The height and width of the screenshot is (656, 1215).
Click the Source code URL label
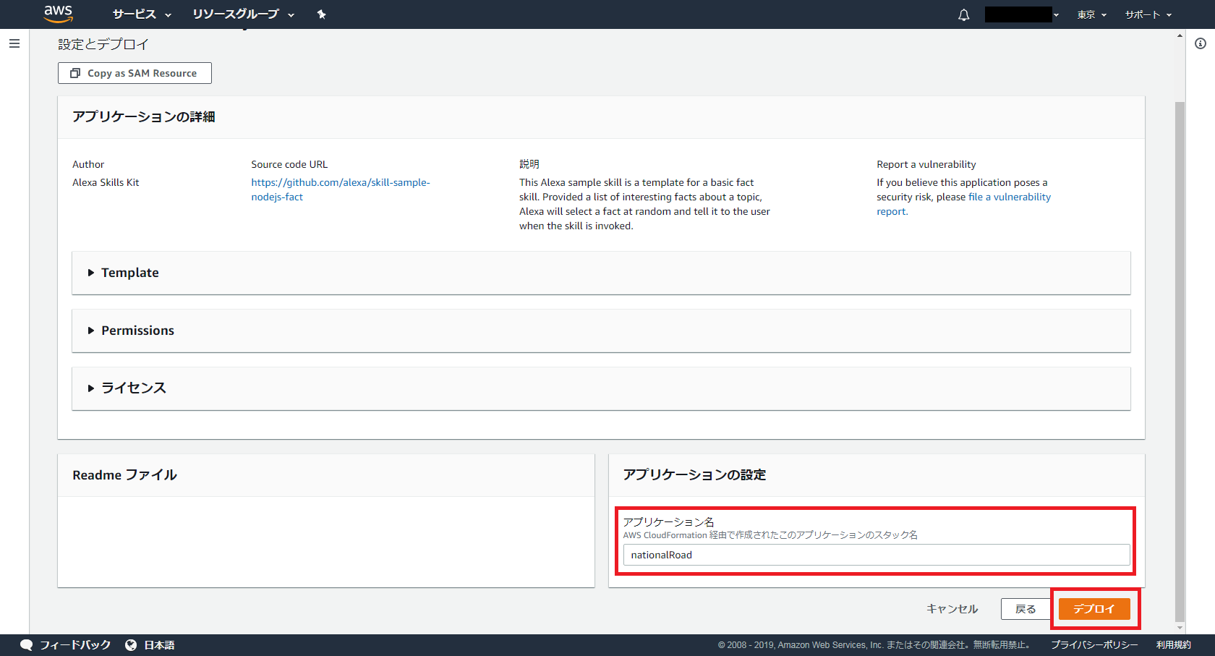[x=289, y=164]
